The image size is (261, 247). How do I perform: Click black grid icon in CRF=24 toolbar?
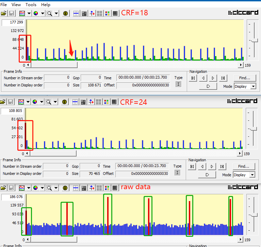(114, 102)
